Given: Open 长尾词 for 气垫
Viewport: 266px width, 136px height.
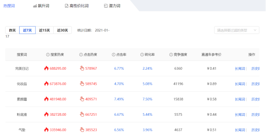Looking at the screenshot, I should [240, 130].
